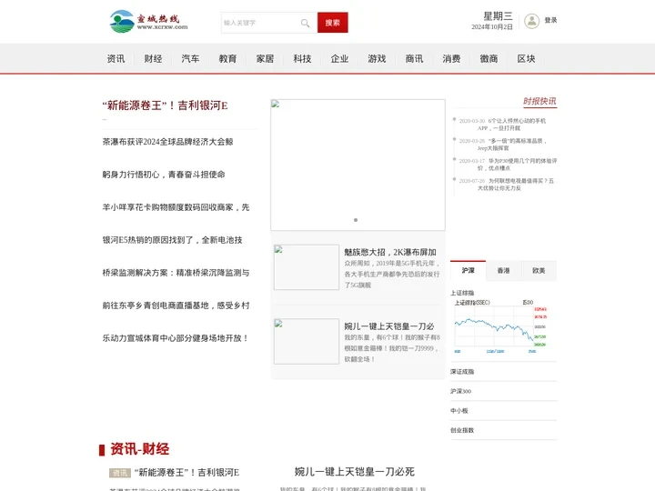Click thumbnail beside 婉儿一键上天铠皇 article

point(307,341)
